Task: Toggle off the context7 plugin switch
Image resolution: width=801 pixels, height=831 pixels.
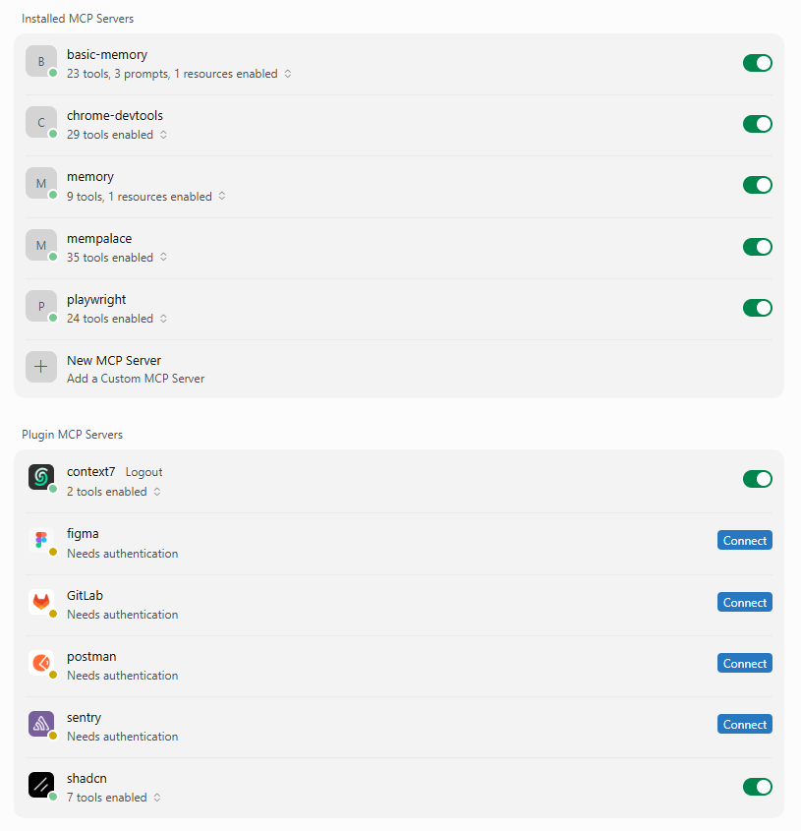Action: [x=758, y=479]
